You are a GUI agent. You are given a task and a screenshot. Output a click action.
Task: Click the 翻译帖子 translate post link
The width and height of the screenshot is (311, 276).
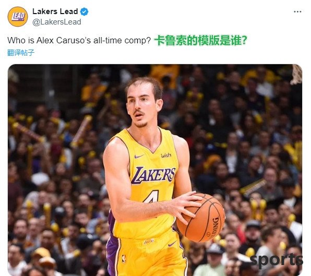click(21, 53)
